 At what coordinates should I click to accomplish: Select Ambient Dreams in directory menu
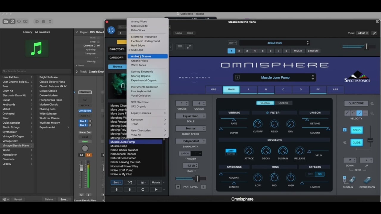click(x=148, y=56)
